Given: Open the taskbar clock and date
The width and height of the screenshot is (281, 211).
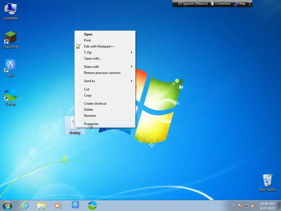Looking at the screenshot, I should tap(267, 206).
